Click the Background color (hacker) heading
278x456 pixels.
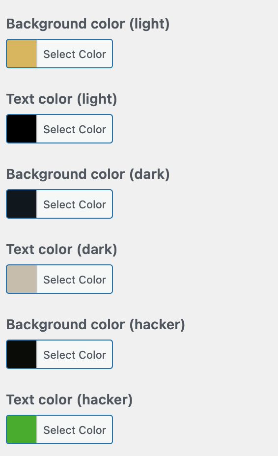click(96, 324)
